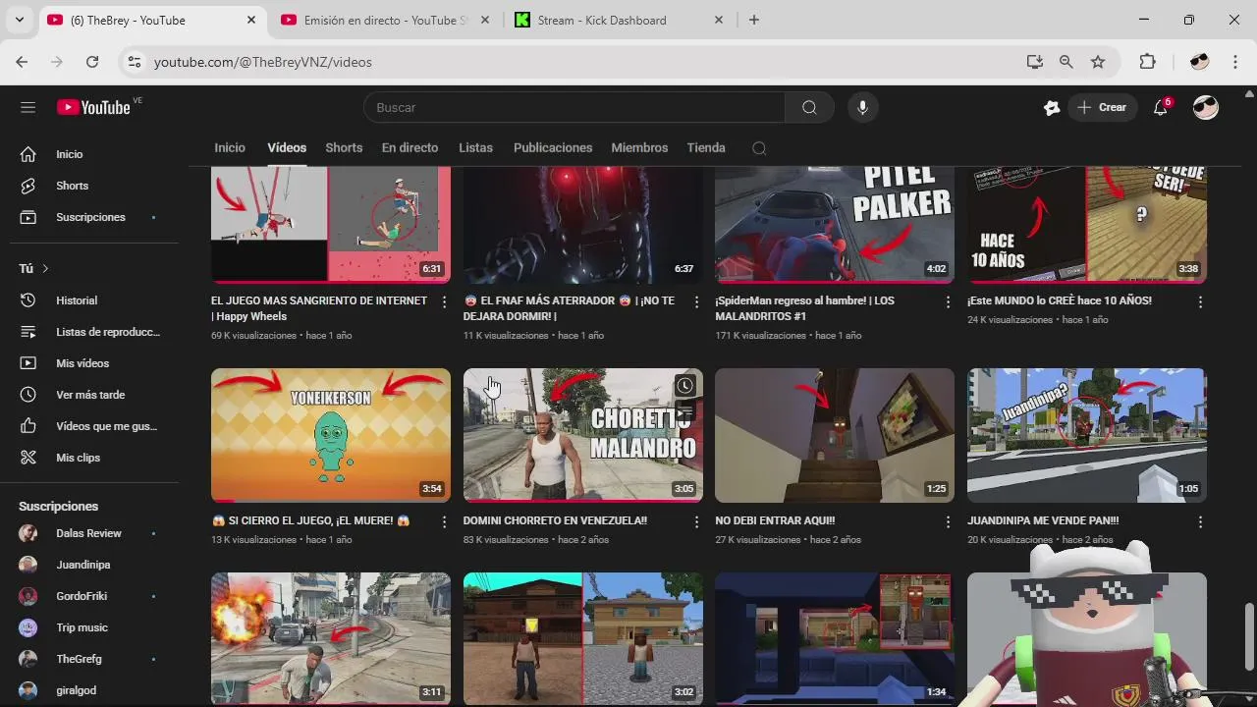Click the Crear button
Viewport: 1257px width, 707px height.
point(1103,107)
